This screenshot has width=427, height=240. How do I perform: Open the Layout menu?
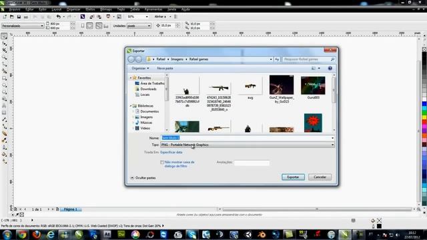coord(56,9)
